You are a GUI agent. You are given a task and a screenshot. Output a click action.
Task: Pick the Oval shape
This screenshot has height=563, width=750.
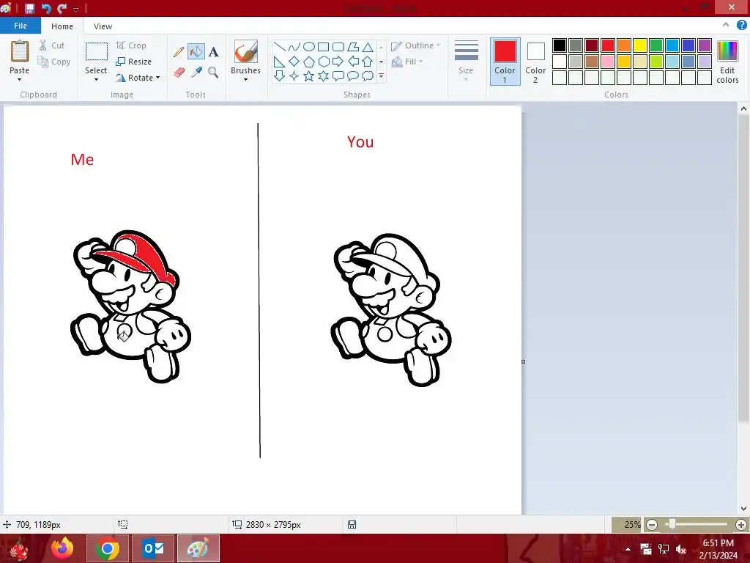click(x=309, y=46)
